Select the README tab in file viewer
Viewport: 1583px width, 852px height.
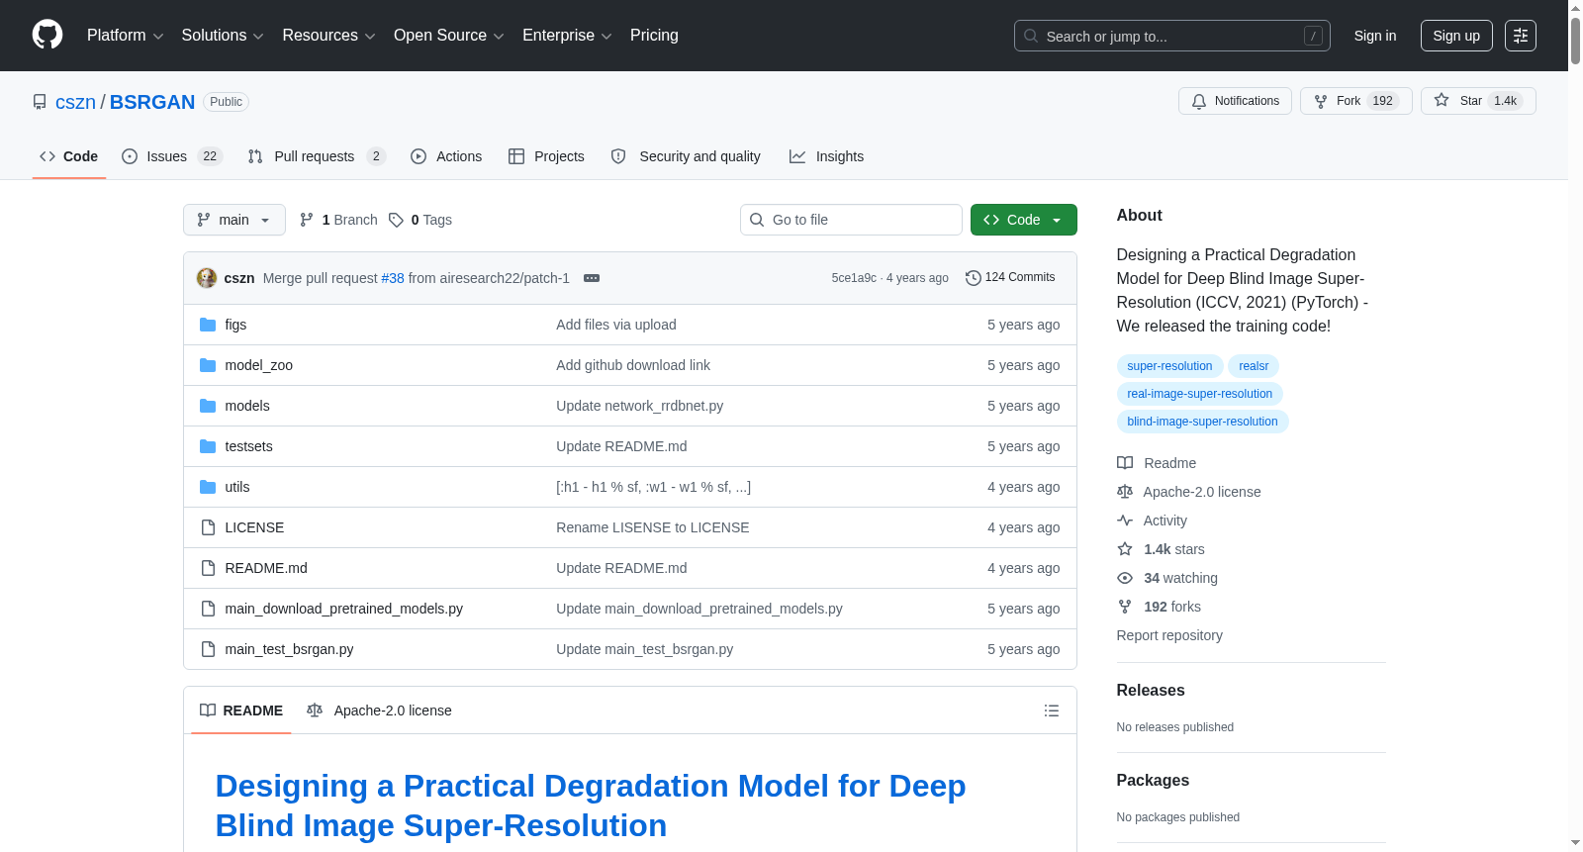pyautogui.click(x=241, y=710)
